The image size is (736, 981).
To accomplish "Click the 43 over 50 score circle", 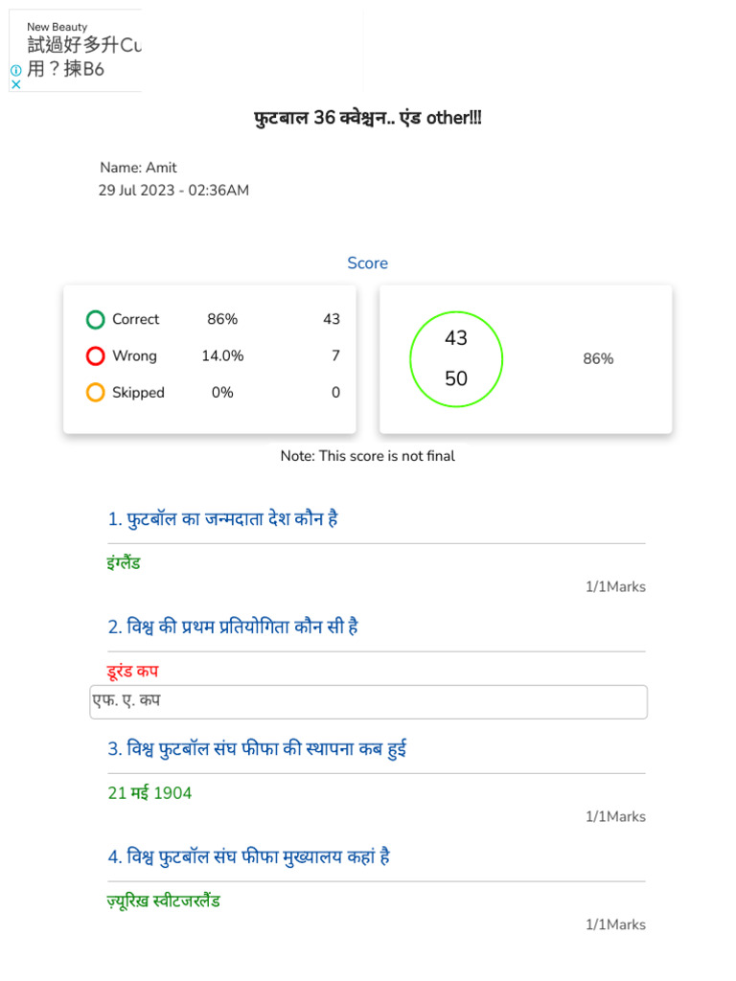I will coord(456,358).
